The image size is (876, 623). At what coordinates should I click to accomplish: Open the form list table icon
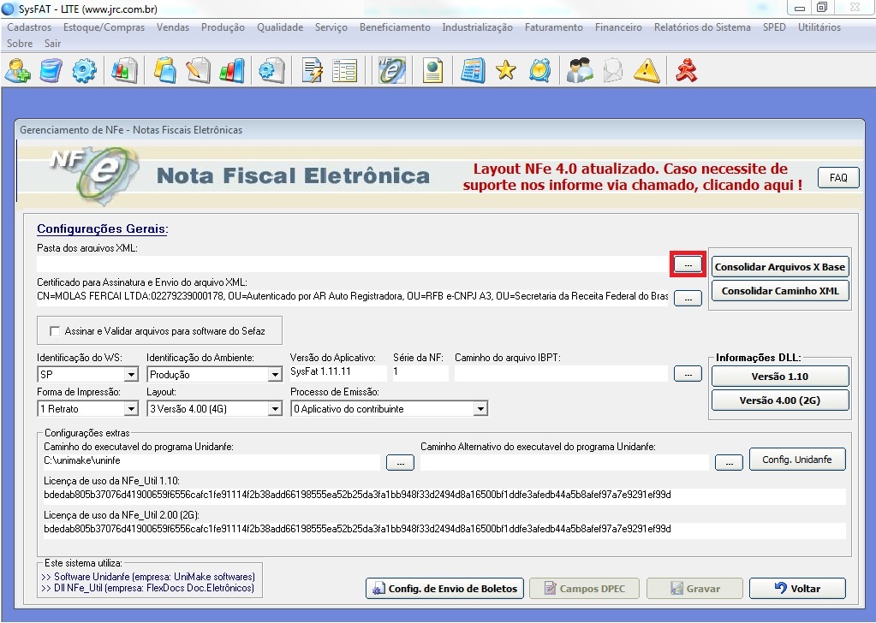(344, 71)
